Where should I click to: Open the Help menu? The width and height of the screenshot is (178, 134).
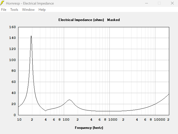(x=42, y=10)
